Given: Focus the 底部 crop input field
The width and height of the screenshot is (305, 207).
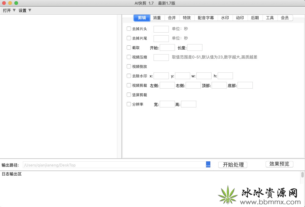Looking at the screenshot, I should pos(245,85).
